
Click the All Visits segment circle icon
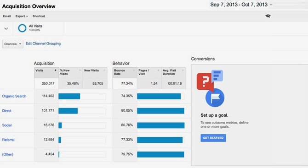click(22, 28)
